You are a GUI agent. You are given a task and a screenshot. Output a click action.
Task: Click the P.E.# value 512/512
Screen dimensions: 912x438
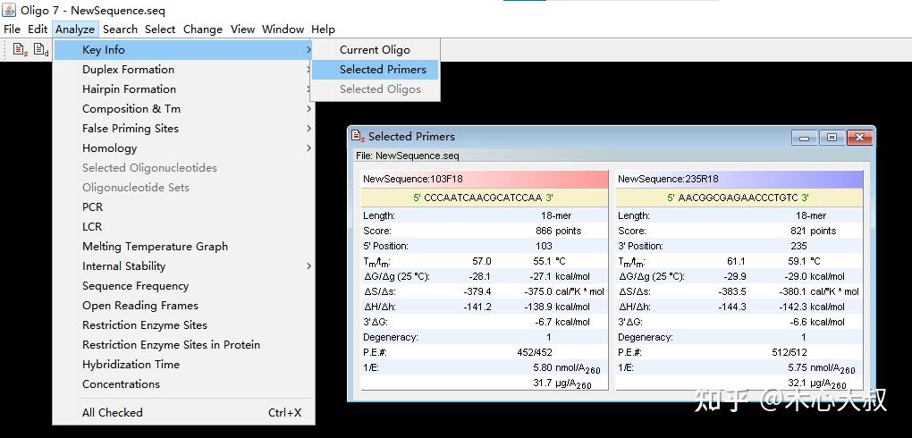point(790,352)
